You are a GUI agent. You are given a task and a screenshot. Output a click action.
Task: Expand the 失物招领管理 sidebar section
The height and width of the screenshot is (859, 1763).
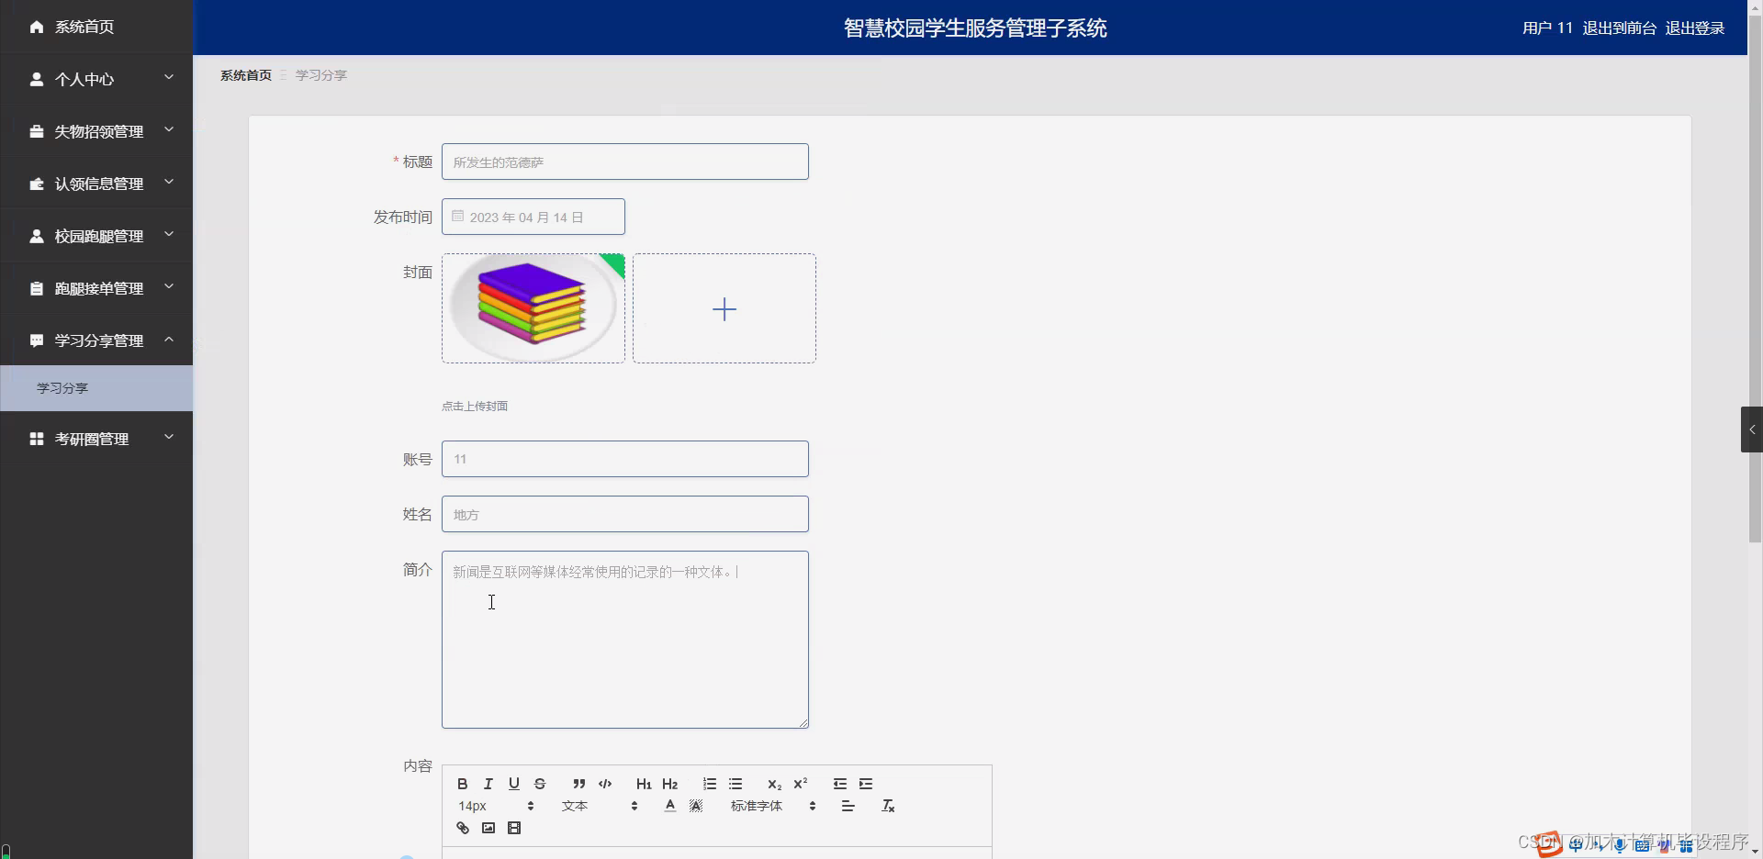point(98,130)
